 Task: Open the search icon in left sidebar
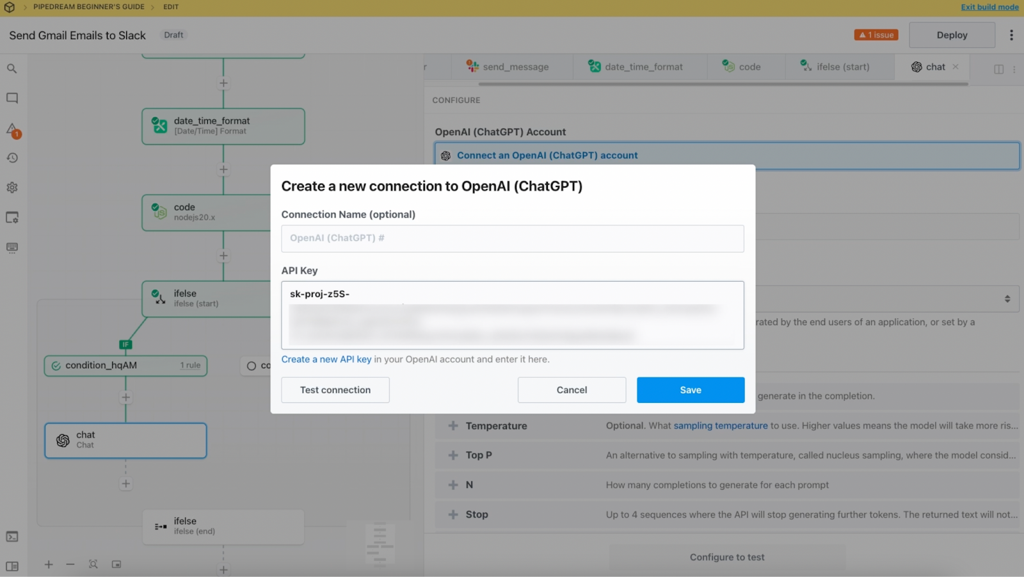coord(12,69)
